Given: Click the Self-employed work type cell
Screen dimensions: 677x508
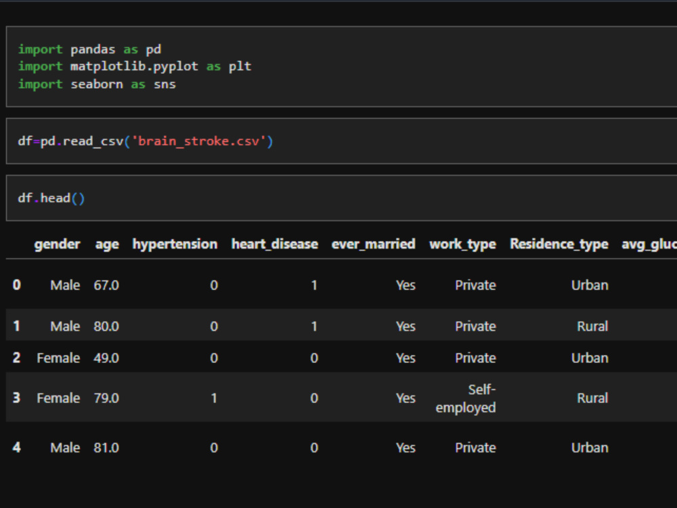Looking at the screenshot, I should [x=466, y=398].
